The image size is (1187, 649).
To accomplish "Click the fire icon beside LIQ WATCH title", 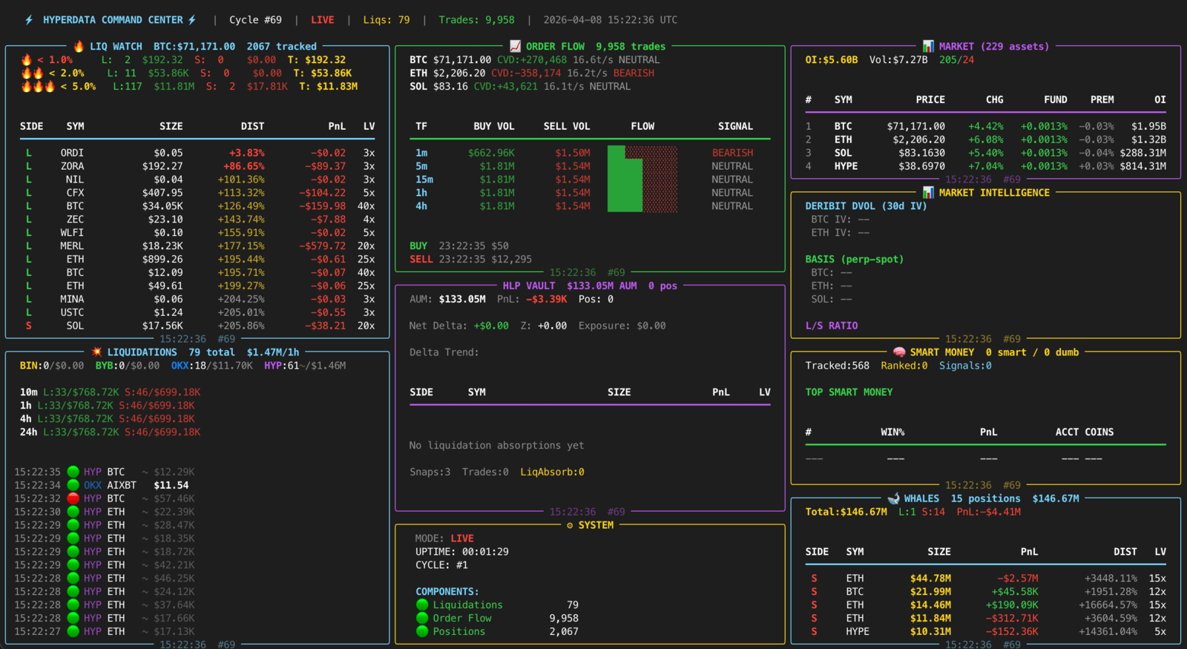I will point(79,46).
